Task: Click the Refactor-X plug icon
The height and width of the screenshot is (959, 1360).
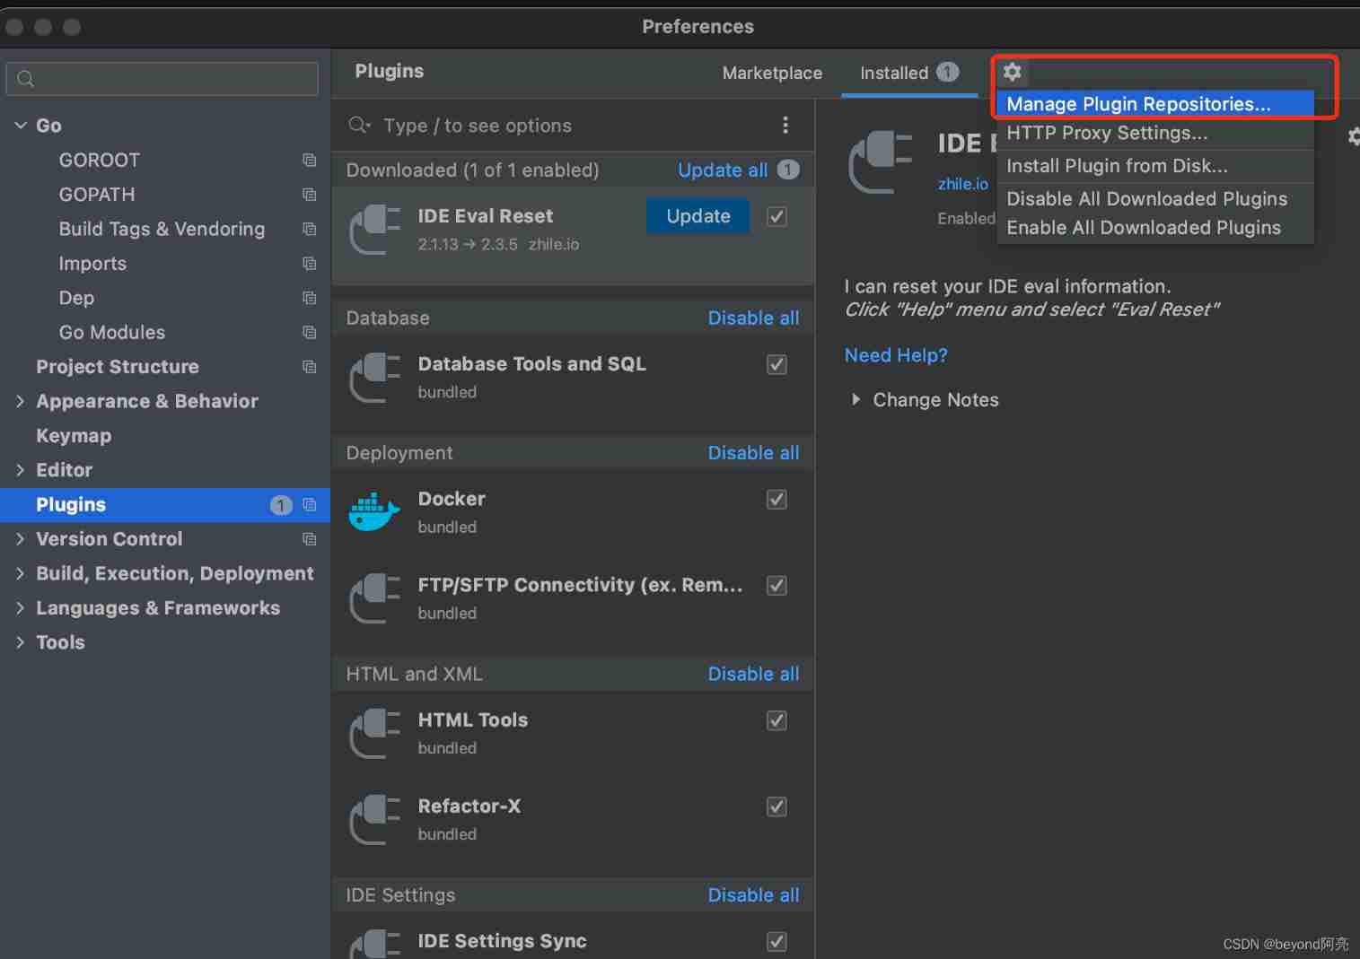Action: tap(375, 820)
